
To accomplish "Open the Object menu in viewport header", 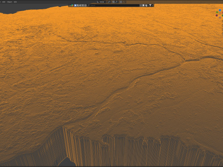I will click(10, 2).
